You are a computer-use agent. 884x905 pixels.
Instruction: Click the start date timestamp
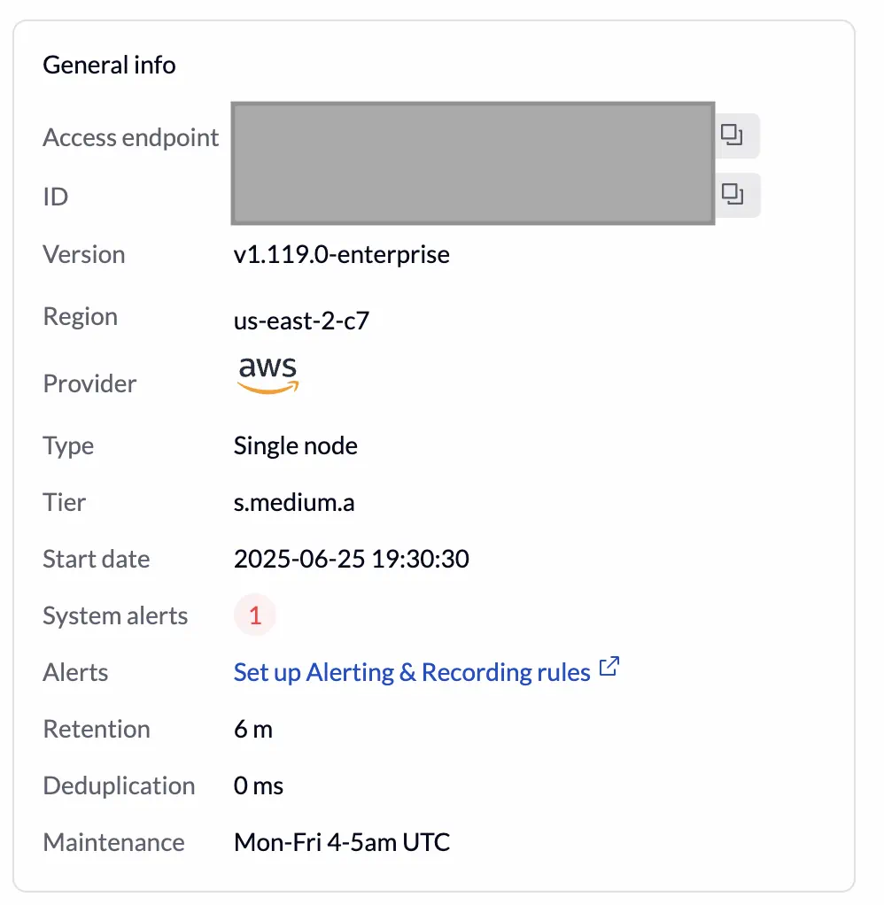(352, 559)
